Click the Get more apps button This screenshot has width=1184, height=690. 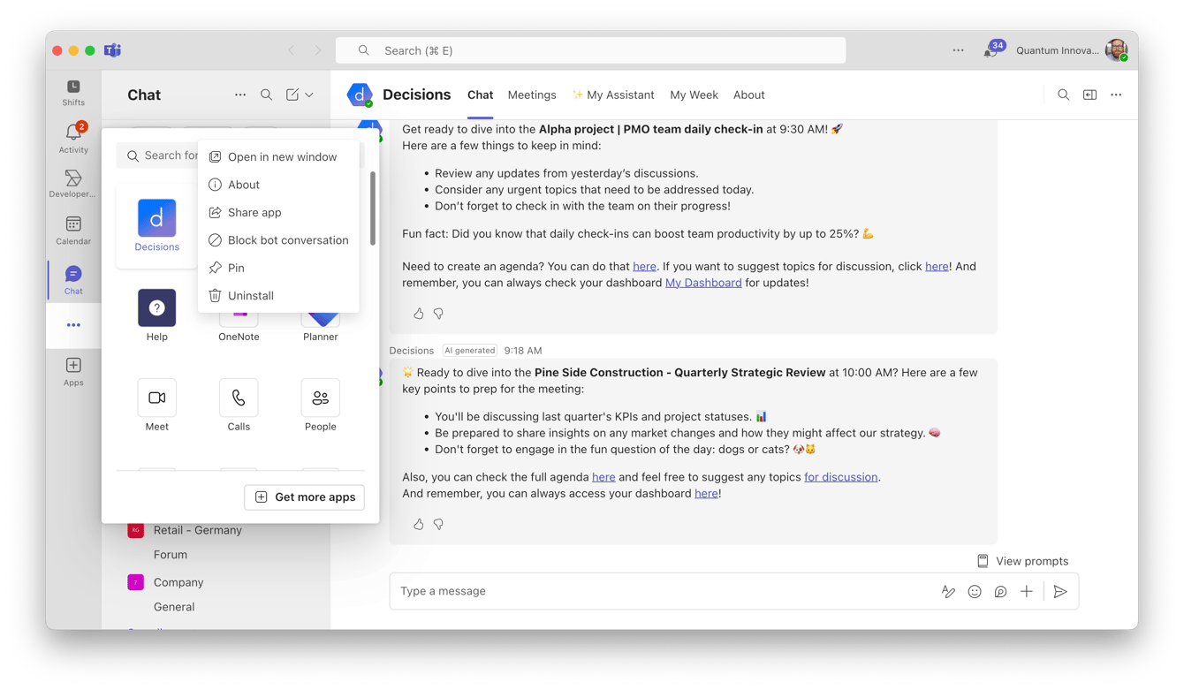click(304, 497)
